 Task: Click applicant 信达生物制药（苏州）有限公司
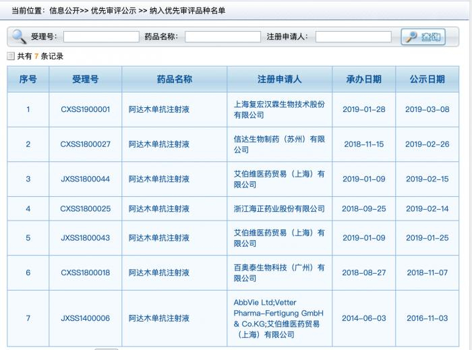click(x=279, y=144)
